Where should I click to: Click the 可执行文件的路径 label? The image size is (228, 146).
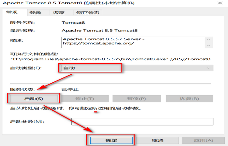tap(34, 54)
